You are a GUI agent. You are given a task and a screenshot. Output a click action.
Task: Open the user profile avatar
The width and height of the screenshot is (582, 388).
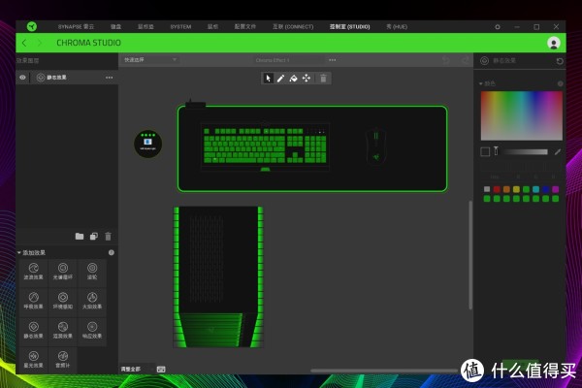coord(554,43)
